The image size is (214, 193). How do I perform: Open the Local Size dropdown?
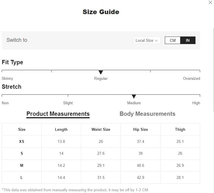147,40
